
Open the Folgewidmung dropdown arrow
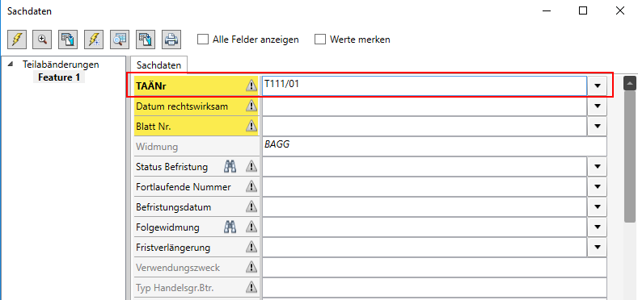598,227
